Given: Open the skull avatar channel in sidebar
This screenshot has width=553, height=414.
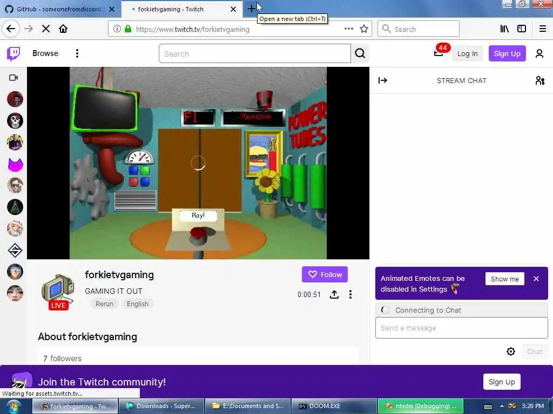Looking at the screenshot, I should coord(15,121).
